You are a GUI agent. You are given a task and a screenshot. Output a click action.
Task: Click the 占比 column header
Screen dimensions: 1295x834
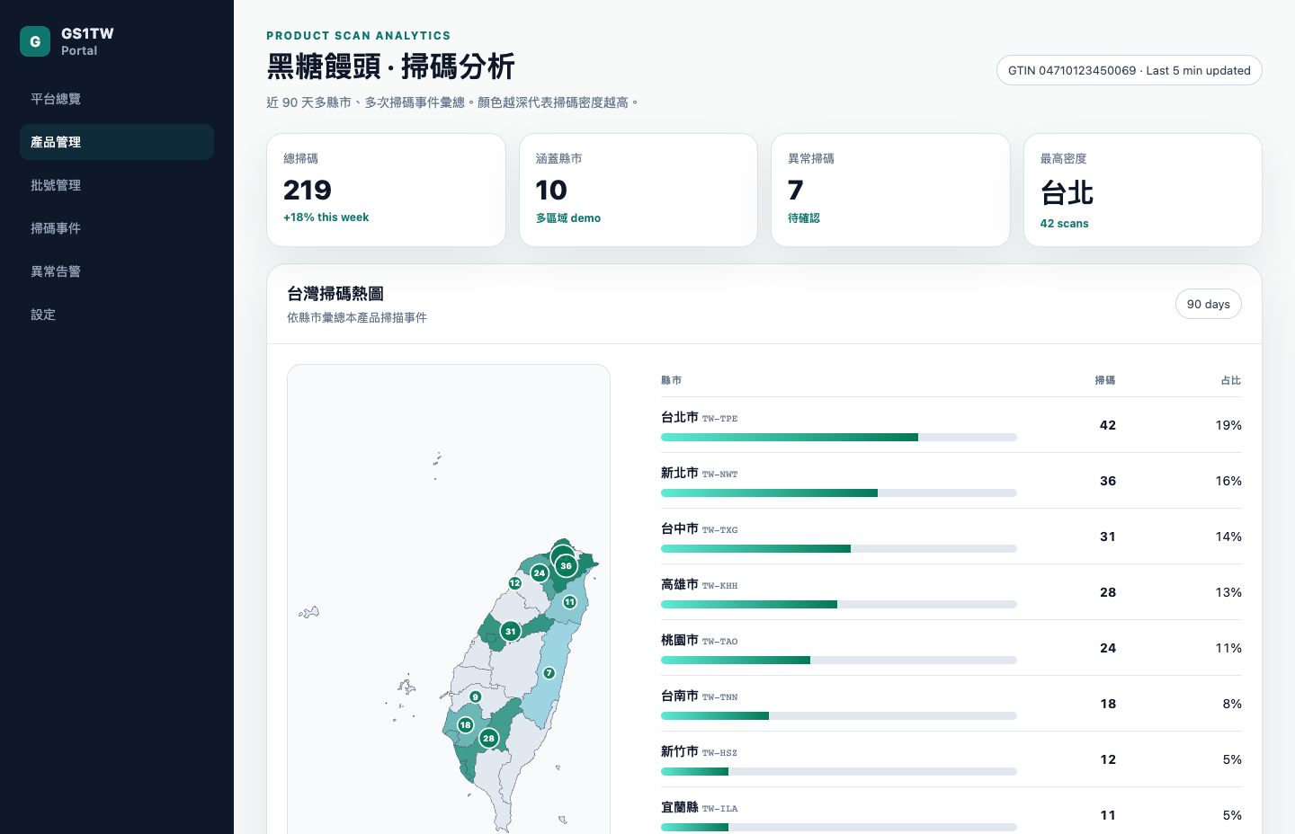point(1231,380)
